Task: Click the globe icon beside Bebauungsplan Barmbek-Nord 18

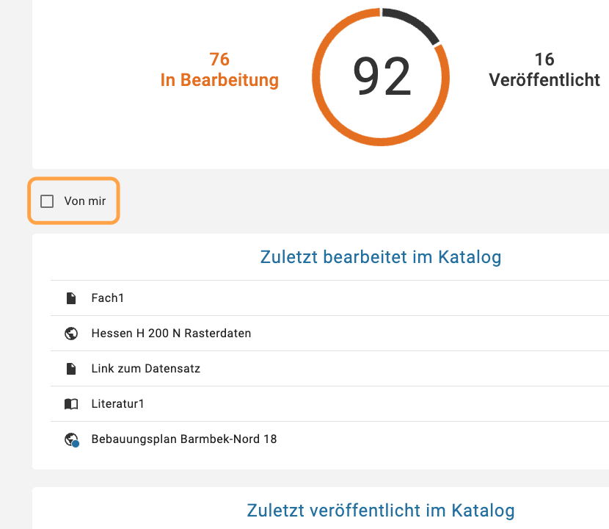Action: tap(71, 439)
